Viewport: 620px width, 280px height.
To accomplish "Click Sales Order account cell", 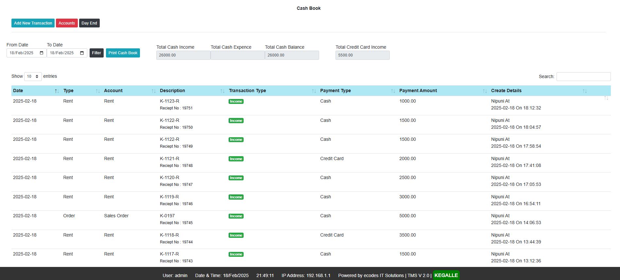I will (116, 216).
